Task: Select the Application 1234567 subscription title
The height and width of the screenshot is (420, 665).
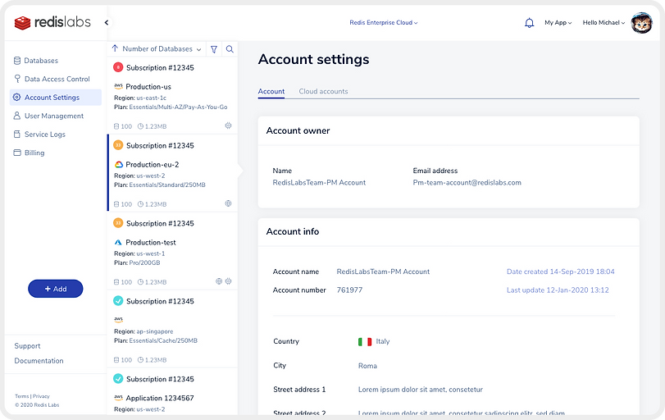Action: pyautogui.click(x=160, y=398)
